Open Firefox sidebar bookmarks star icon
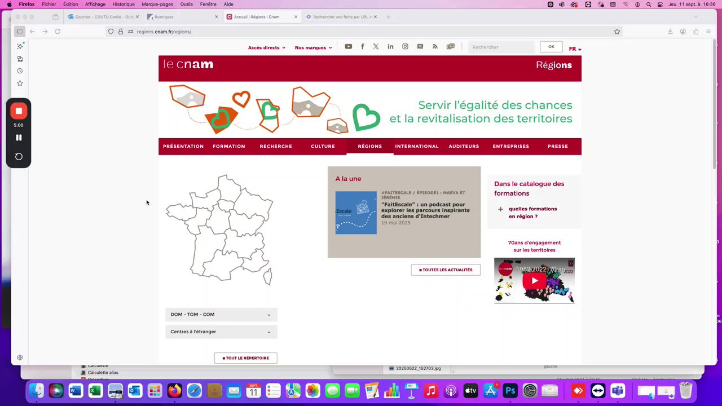722x406 pixels. [x=20, y=83]
